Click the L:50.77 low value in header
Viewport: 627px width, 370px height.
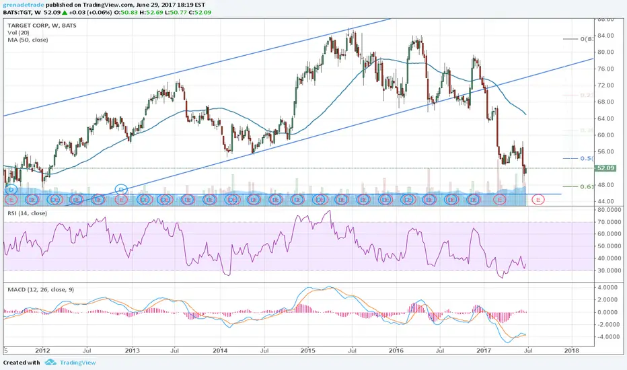[x=176, y=12]
